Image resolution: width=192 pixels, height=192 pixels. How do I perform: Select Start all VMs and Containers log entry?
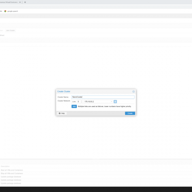click(x=12, y=170)
